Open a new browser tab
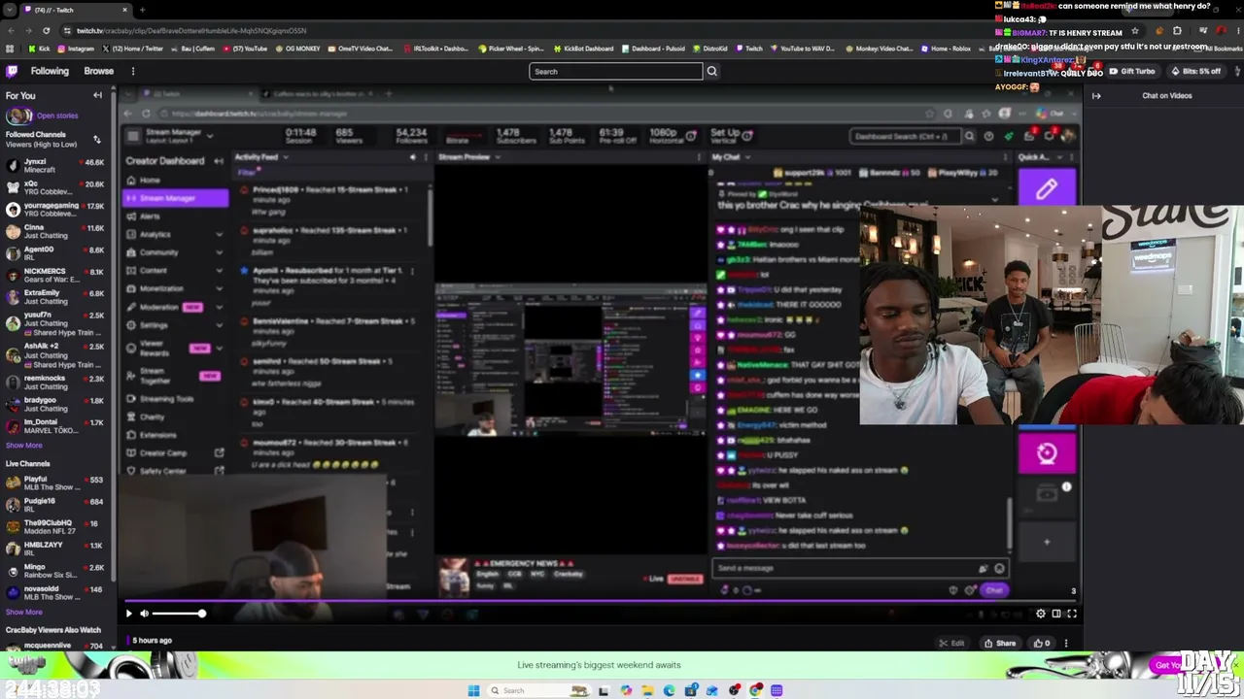The height and width of the screenshot is (699, 1244). point(142,10)
